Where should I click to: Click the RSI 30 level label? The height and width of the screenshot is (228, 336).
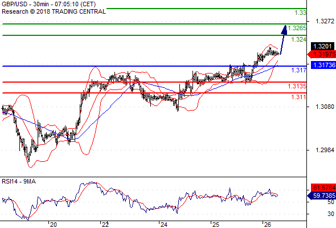click(331, 214)
